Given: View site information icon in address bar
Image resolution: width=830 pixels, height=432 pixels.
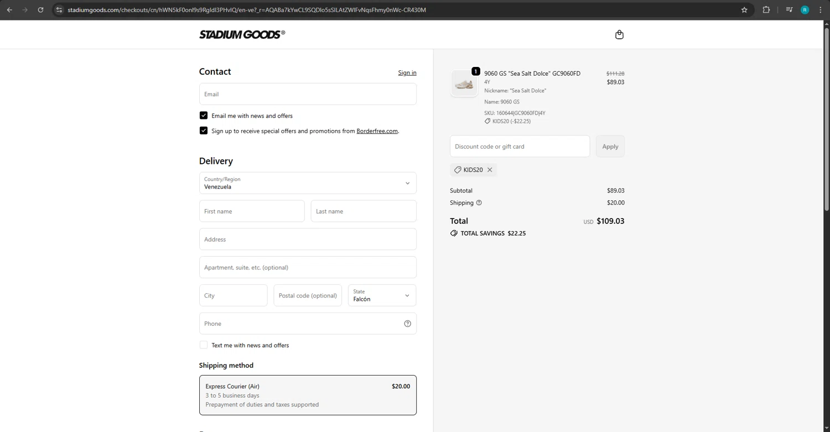Looking at the screenshot, I should [x=59, y=10].
